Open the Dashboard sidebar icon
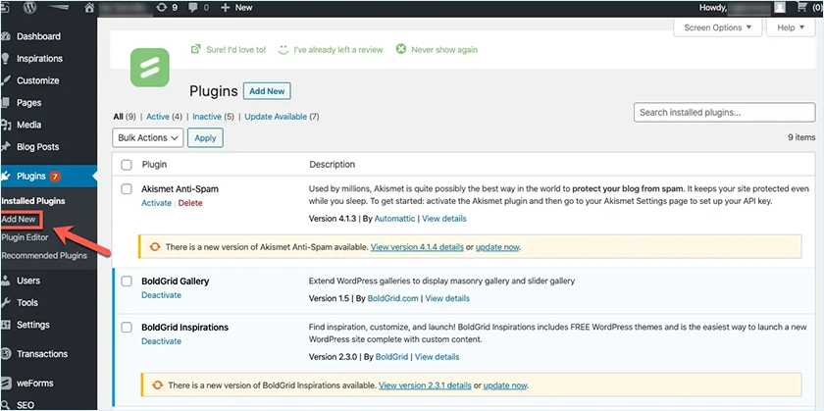The image size is (824, 411). tap(8, 37)
